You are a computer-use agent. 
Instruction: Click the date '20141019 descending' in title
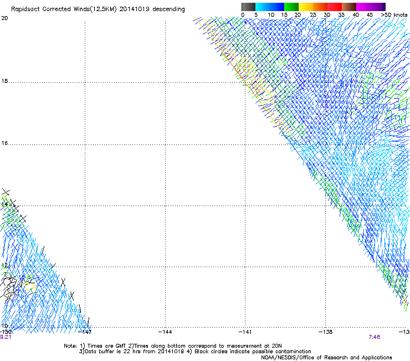point(152,9)
